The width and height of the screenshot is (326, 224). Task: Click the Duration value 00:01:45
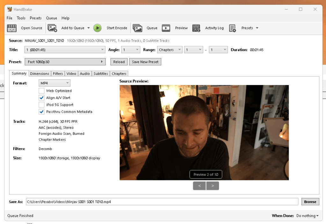click(x=257, y=50)
